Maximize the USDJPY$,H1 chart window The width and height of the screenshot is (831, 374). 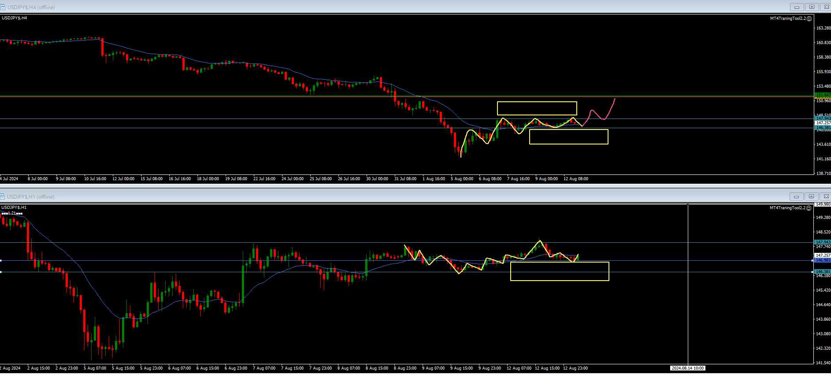coord(811,196)
